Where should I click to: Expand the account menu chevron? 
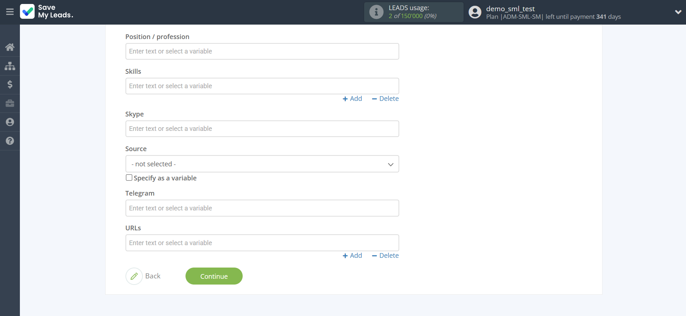(x=678, y=12)
